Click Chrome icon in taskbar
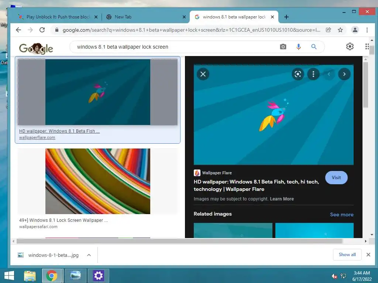The height and width of the screenshot is (283, 378). pyautogui.click(x=52, y=276)
